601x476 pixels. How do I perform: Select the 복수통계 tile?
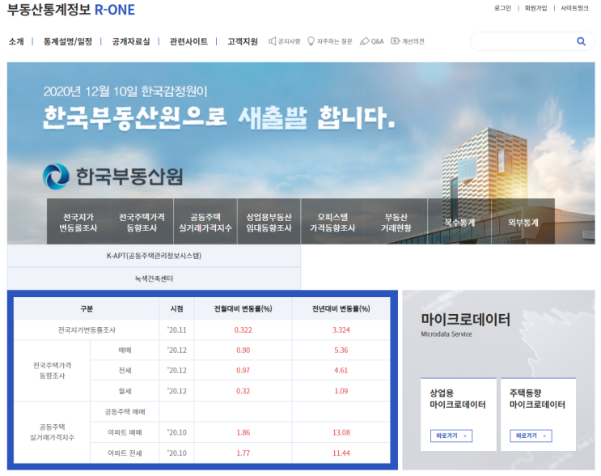tap(459, 222)
